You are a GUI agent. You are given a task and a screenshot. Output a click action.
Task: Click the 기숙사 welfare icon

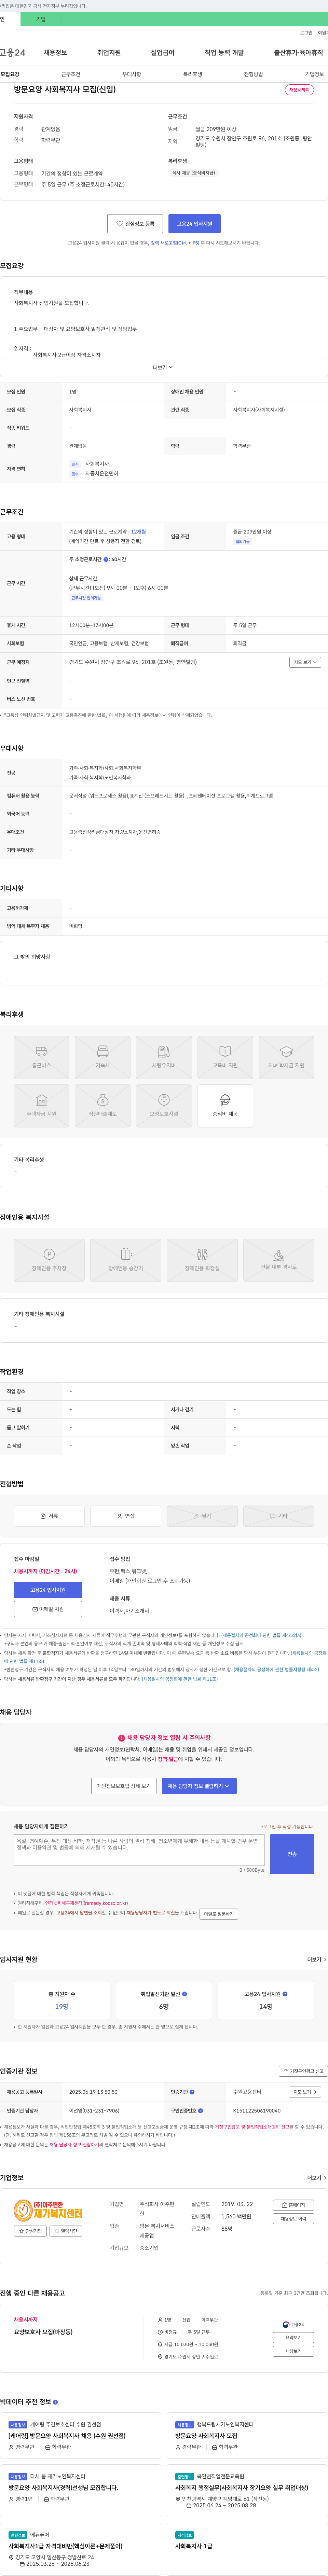point(102,1057)
